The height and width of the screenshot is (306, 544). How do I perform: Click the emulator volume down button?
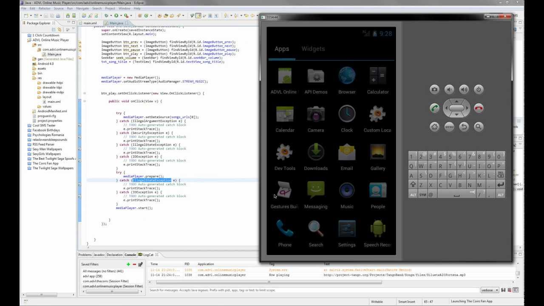tap(449, 89)
